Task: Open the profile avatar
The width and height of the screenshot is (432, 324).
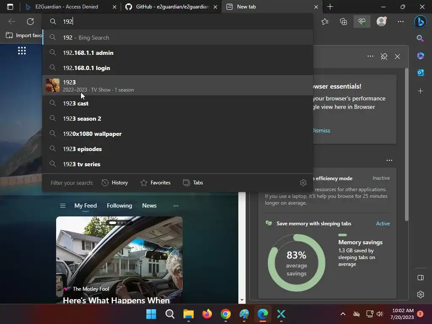Action: click(381, 21)
